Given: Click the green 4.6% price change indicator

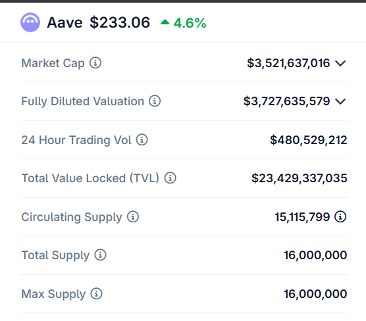Looking at the screenshot, I should click(184, 23).
